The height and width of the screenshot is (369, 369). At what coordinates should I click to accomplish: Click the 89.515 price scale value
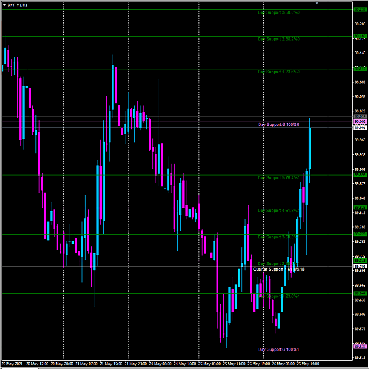click(360, 358)
